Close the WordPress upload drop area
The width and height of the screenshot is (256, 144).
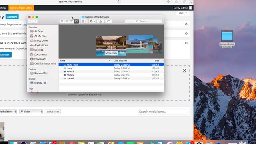184,70
